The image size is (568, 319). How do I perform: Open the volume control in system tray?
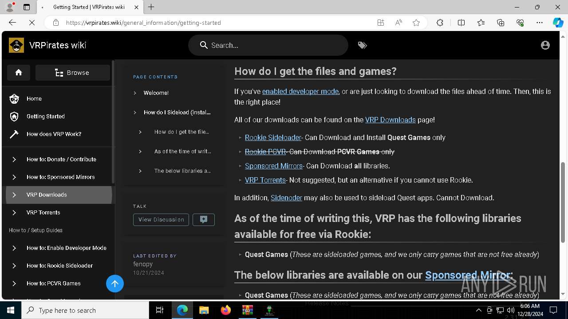point(510,310)
